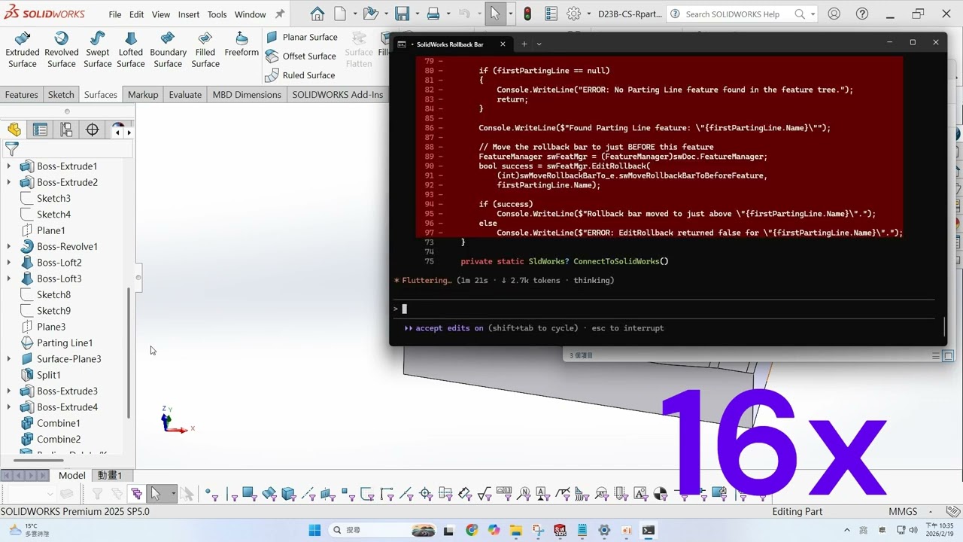Image resolution: width=963 pixels, height=542 pixels.
Task: Toggle the Filter Surface Bodies selection filter
Action: [269, 494]
